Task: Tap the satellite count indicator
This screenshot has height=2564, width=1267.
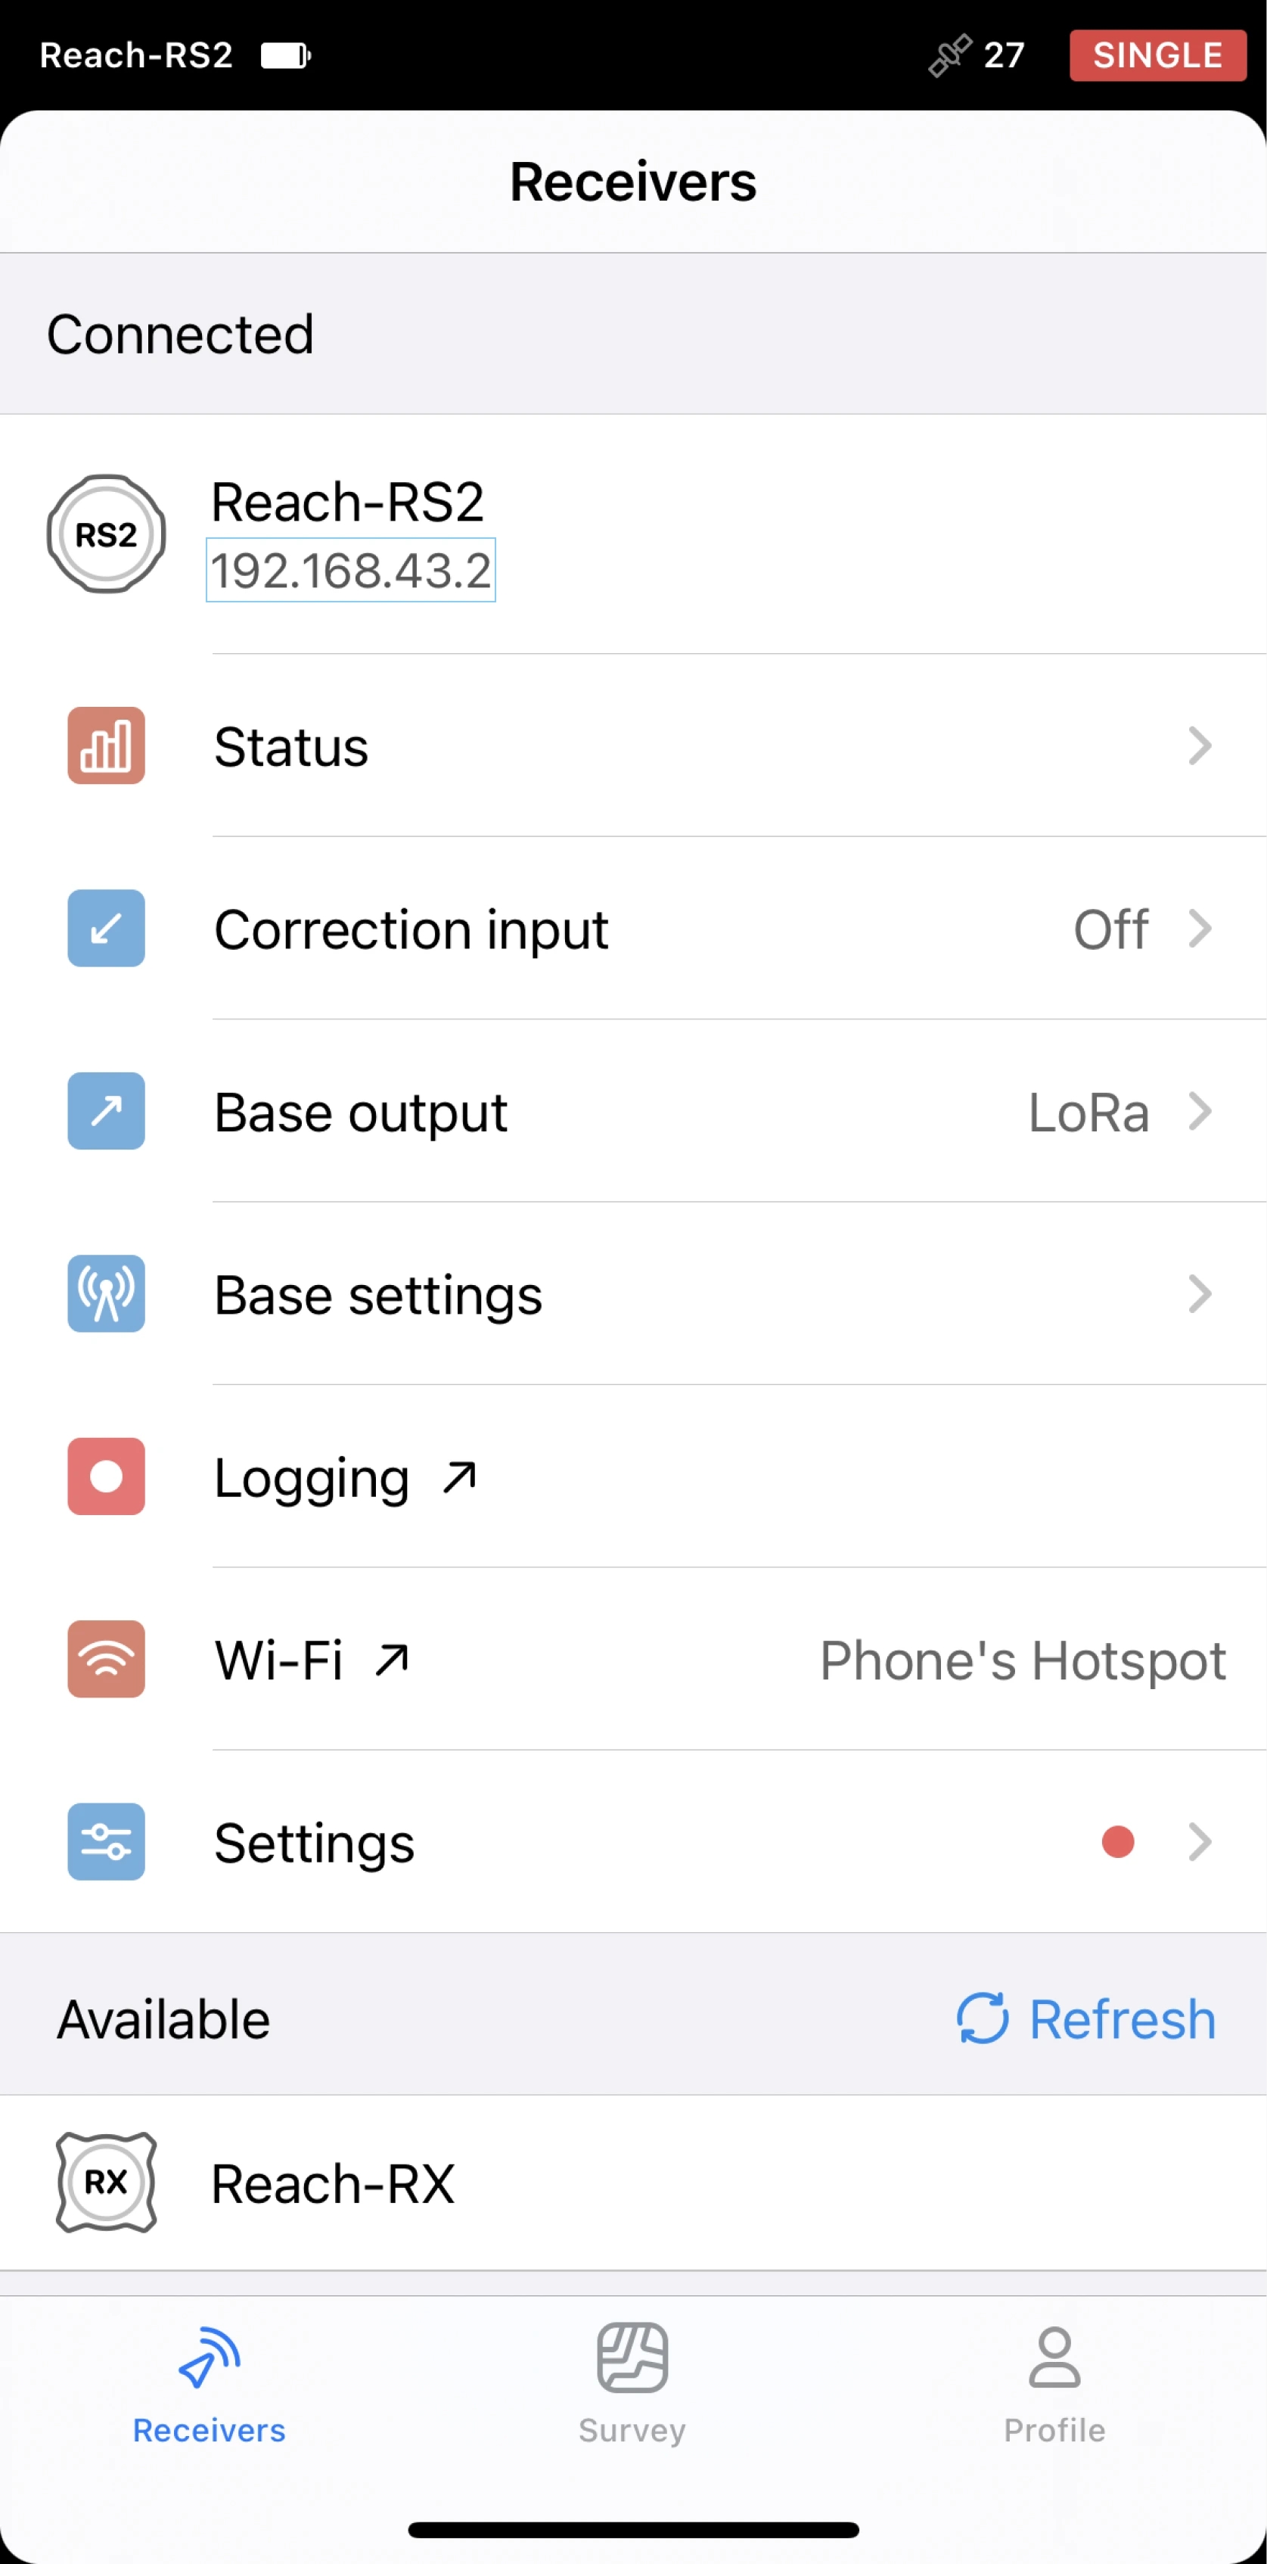Action: [x=977, y=54]
